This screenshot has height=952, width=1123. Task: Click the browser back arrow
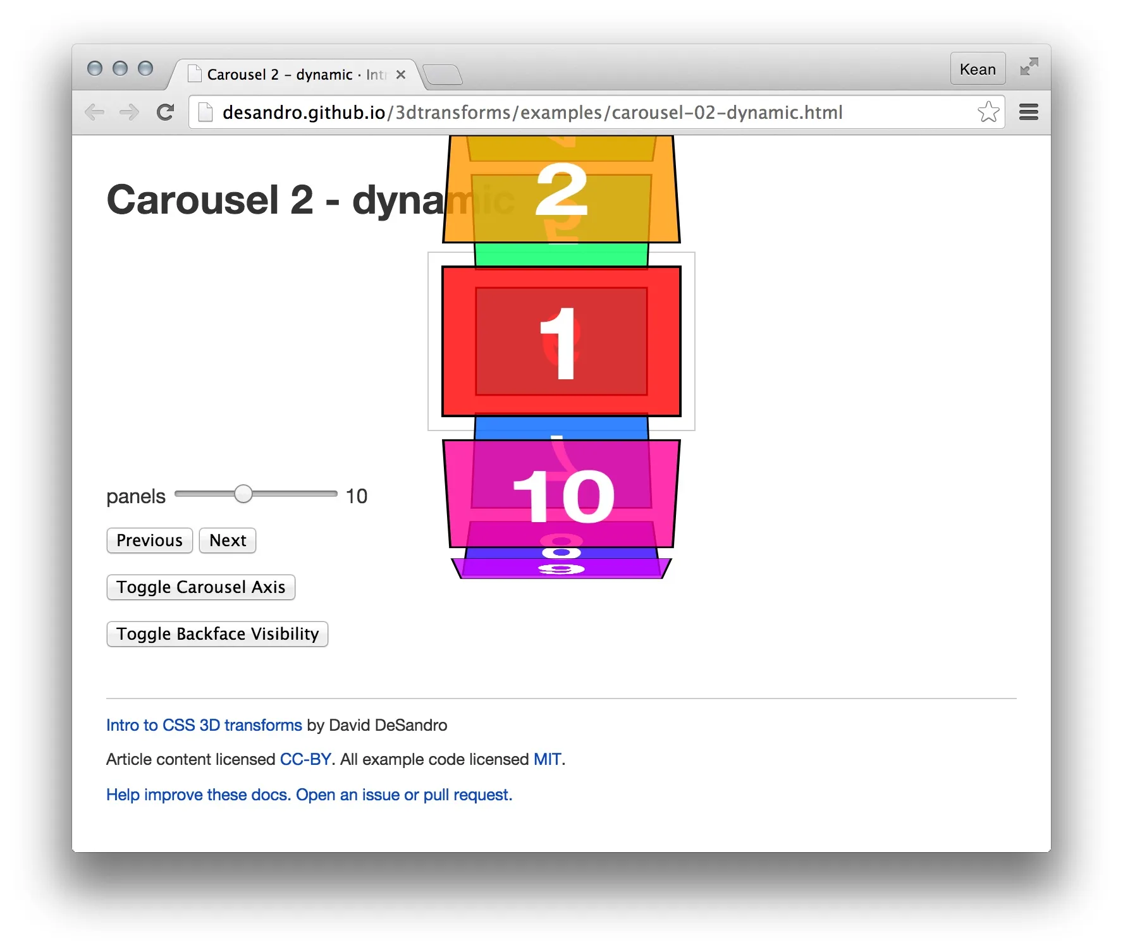click(94, 113)
